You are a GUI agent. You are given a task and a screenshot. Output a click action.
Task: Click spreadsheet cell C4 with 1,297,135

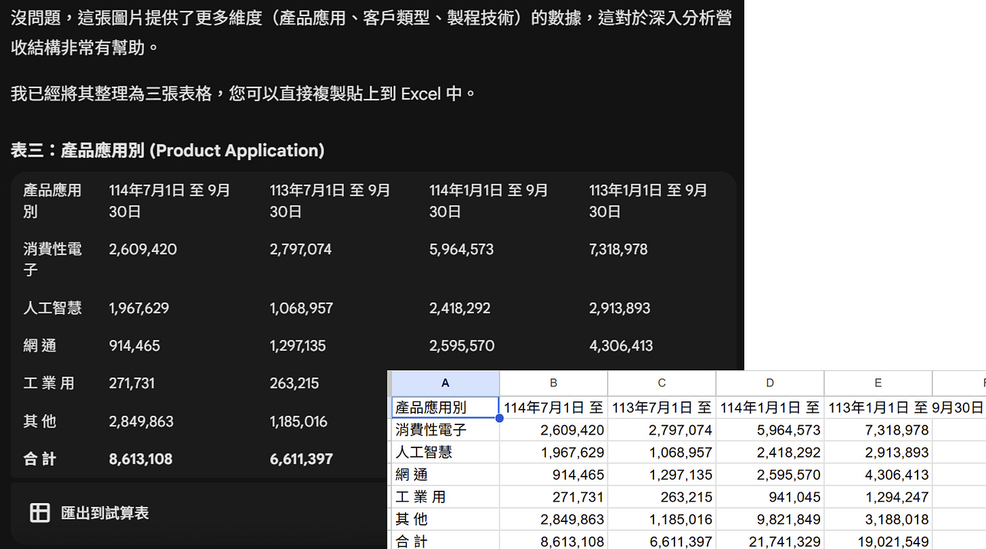point(662,475)
